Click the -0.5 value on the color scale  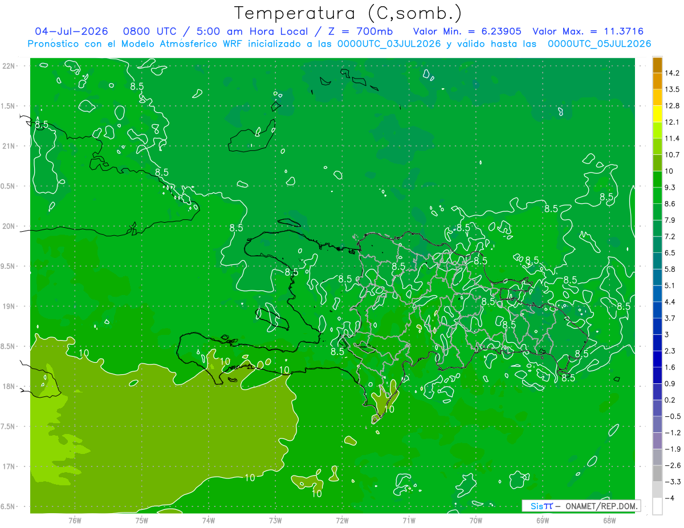pyautogui.click(x=673, y=416)
